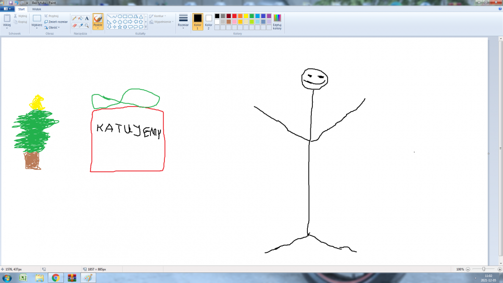Screen dimensions: 503x283
Task: Select the Pencil tool
Action: click(74, 18)
